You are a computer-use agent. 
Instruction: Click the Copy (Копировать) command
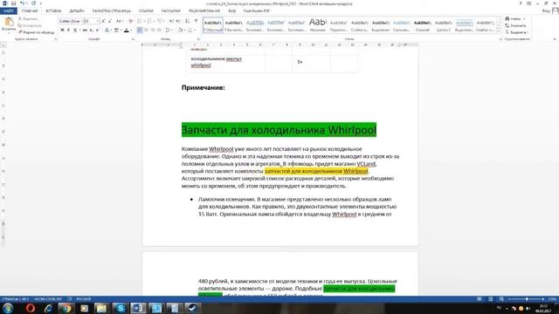pyautogui.click(x=30, y=25)
